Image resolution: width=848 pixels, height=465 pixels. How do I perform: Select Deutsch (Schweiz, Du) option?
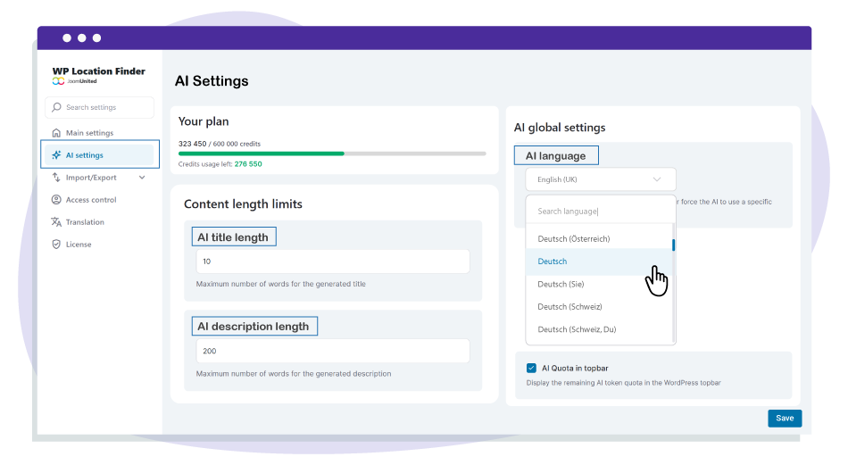click(x=577, y=329)
